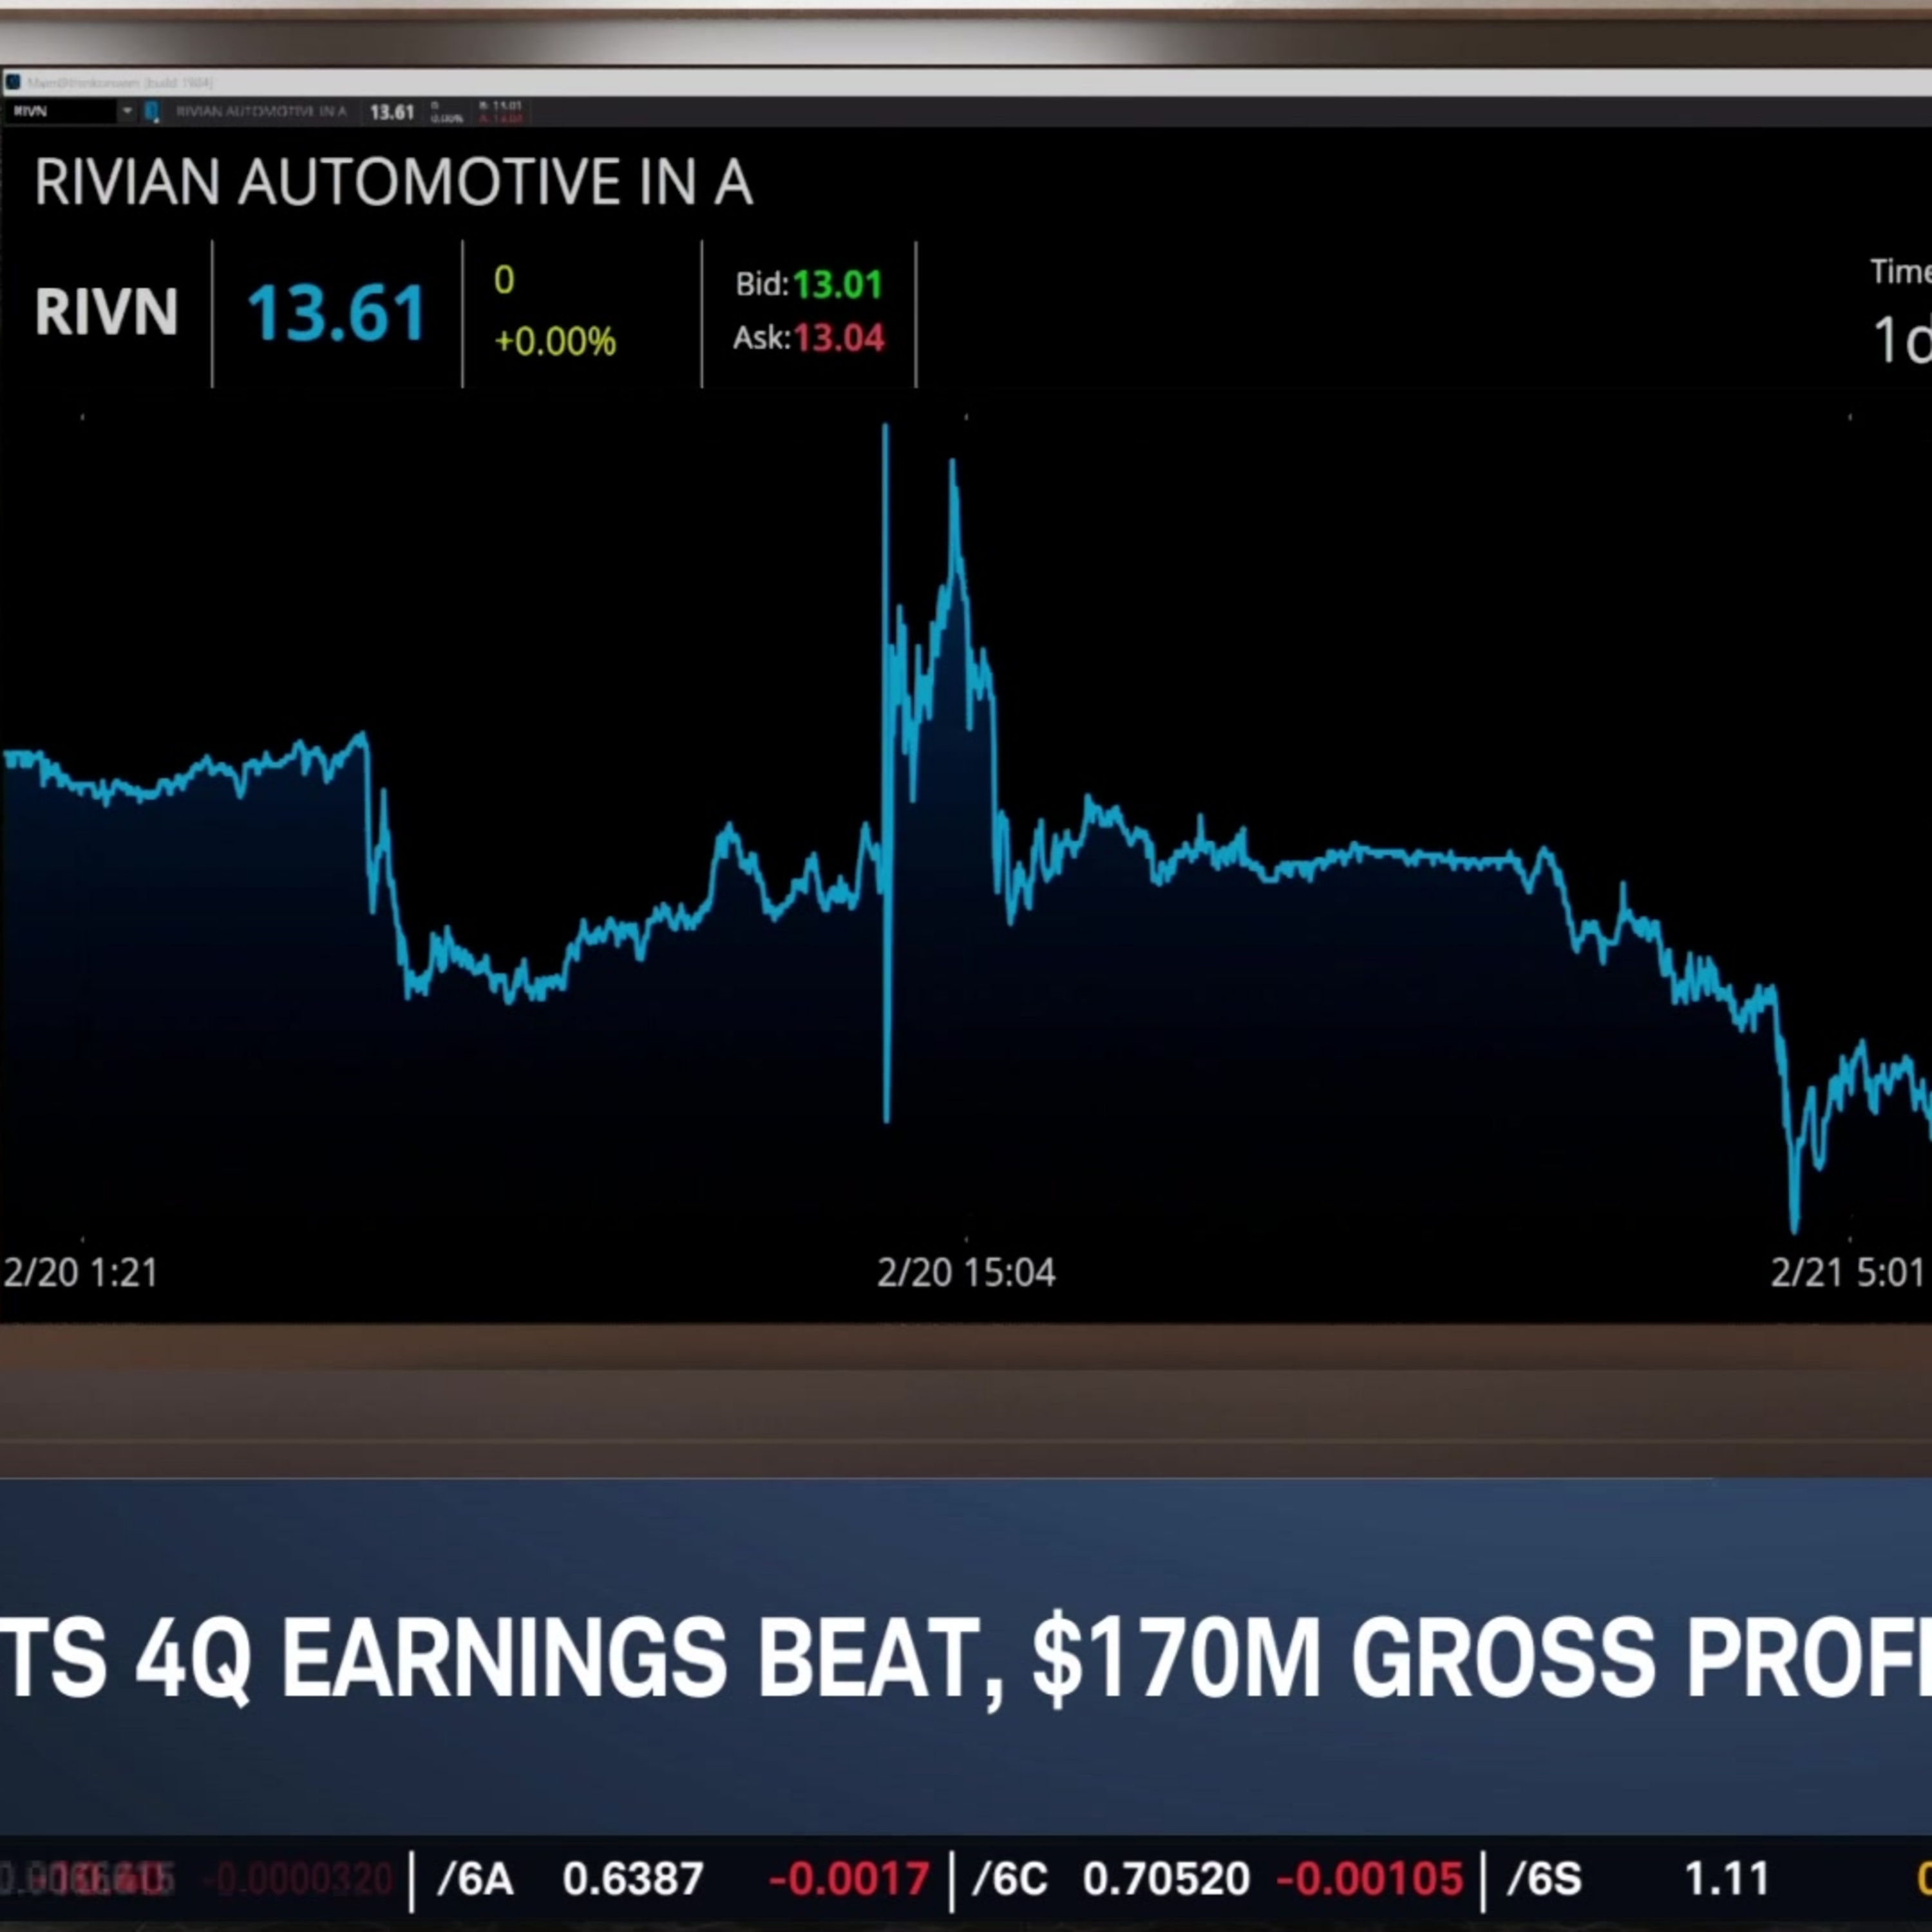Open the 1d time frame selector
1932x1932 pixels.
click(1901, 341)
